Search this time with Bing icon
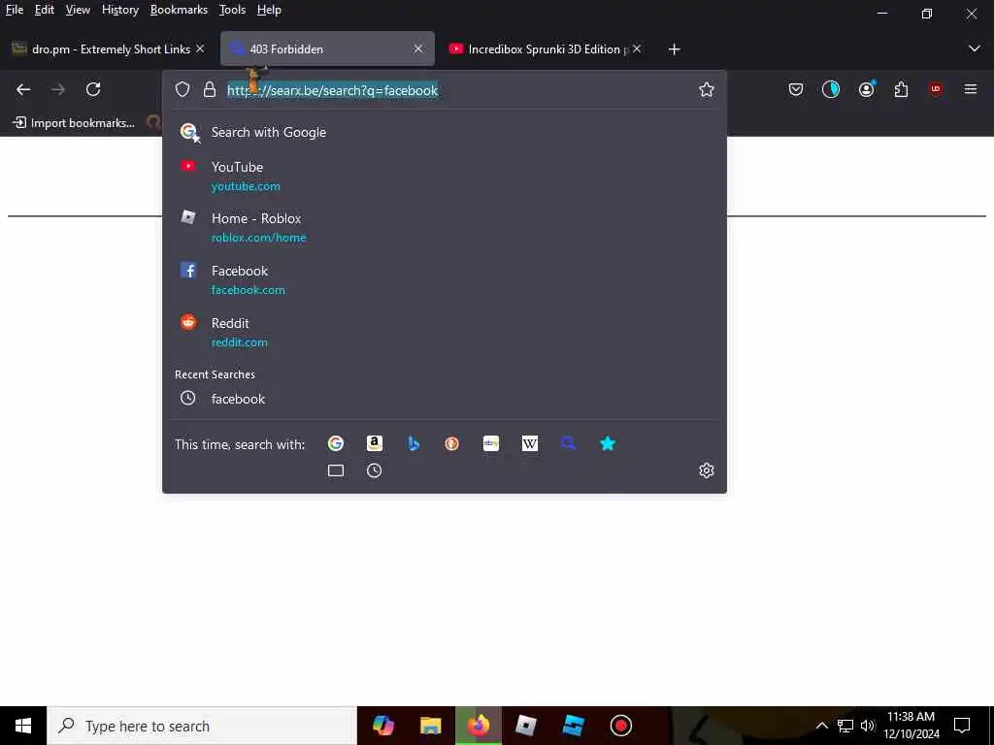The image size is (994, 745). point(414,443)
